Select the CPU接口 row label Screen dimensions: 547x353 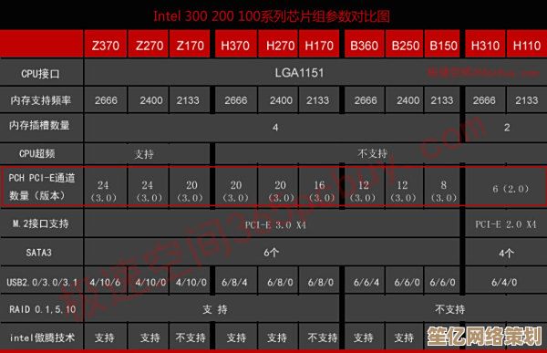tap(40, 74)
